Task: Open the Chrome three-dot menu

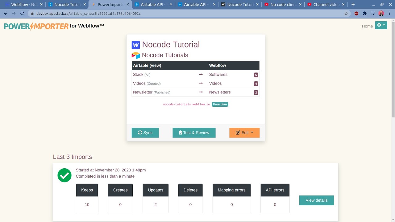Action: (x=389, y=14)
